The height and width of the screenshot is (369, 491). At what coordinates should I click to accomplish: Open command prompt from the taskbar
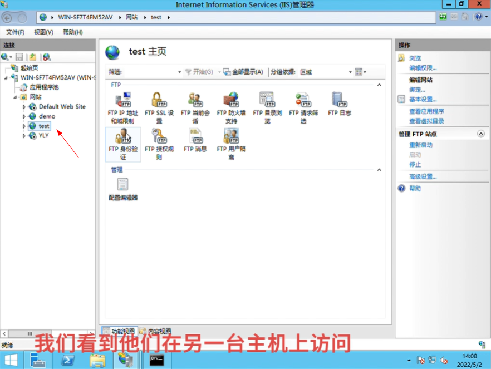pos(156,360)
